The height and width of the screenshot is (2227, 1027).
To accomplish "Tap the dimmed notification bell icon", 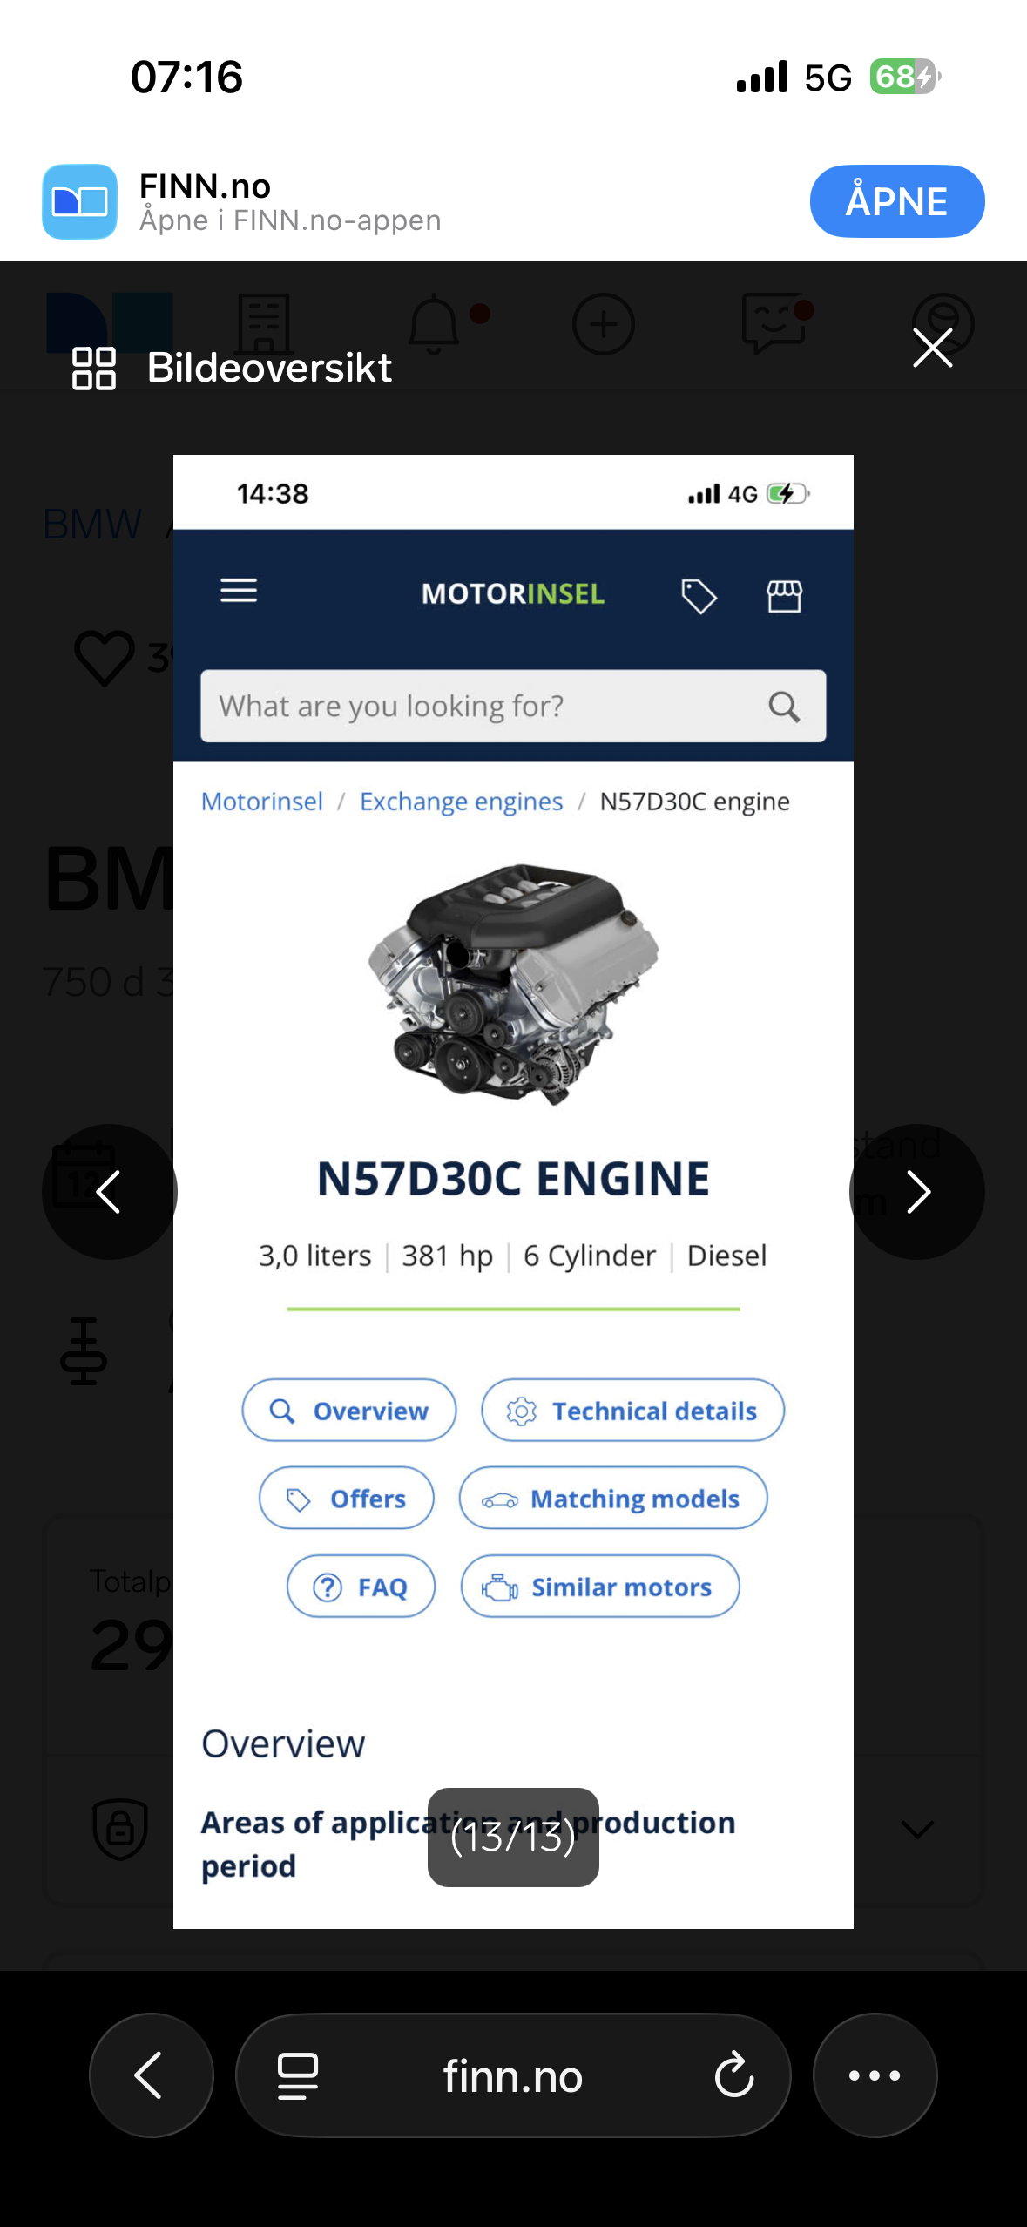I will pos(434,323).
